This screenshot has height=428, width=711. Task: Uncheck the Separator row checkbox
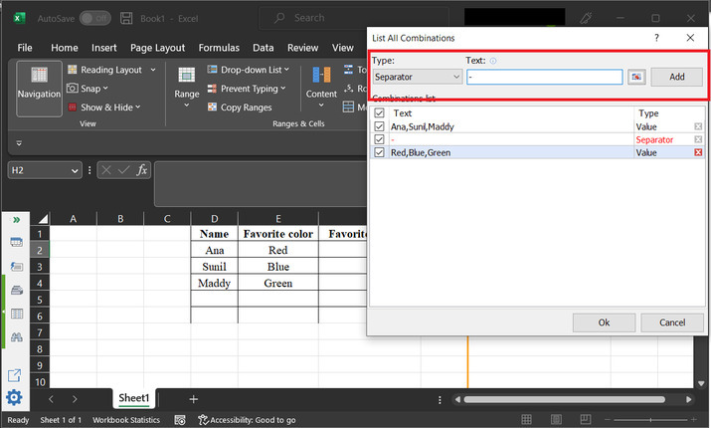coord(378,139)
